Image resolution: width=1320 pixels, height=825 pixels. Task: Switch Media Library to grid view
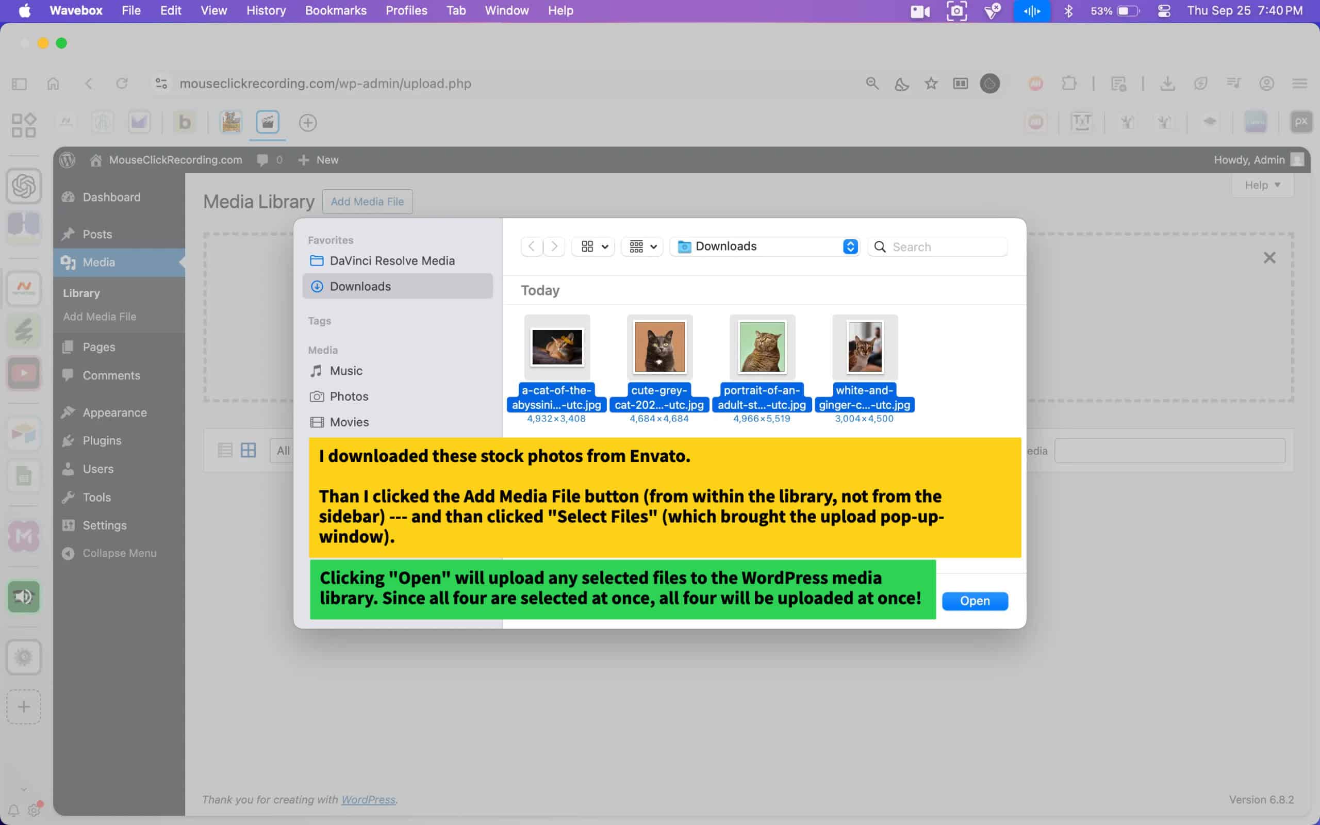coord(248,450)
